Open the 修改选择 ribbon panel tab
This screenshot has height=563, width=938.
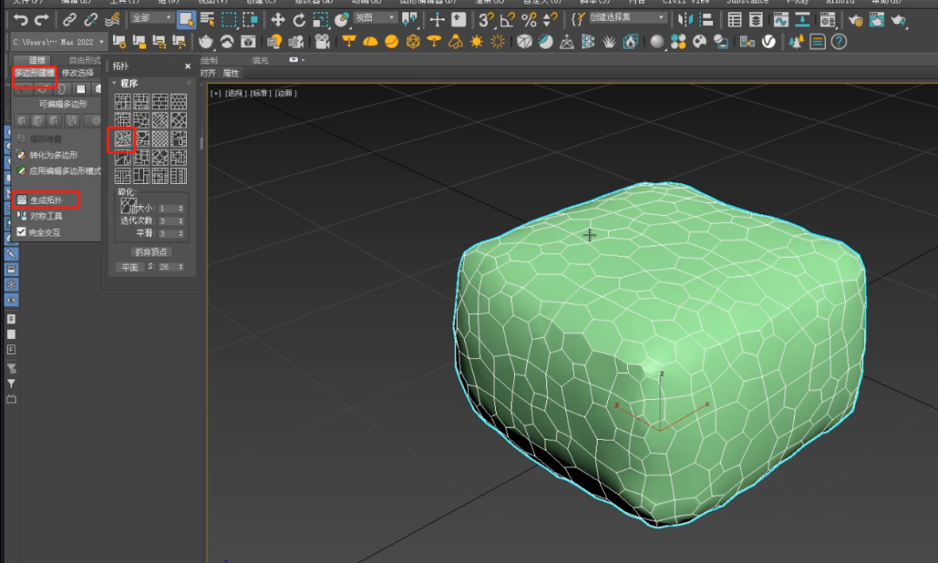click(x=77, y=73)
